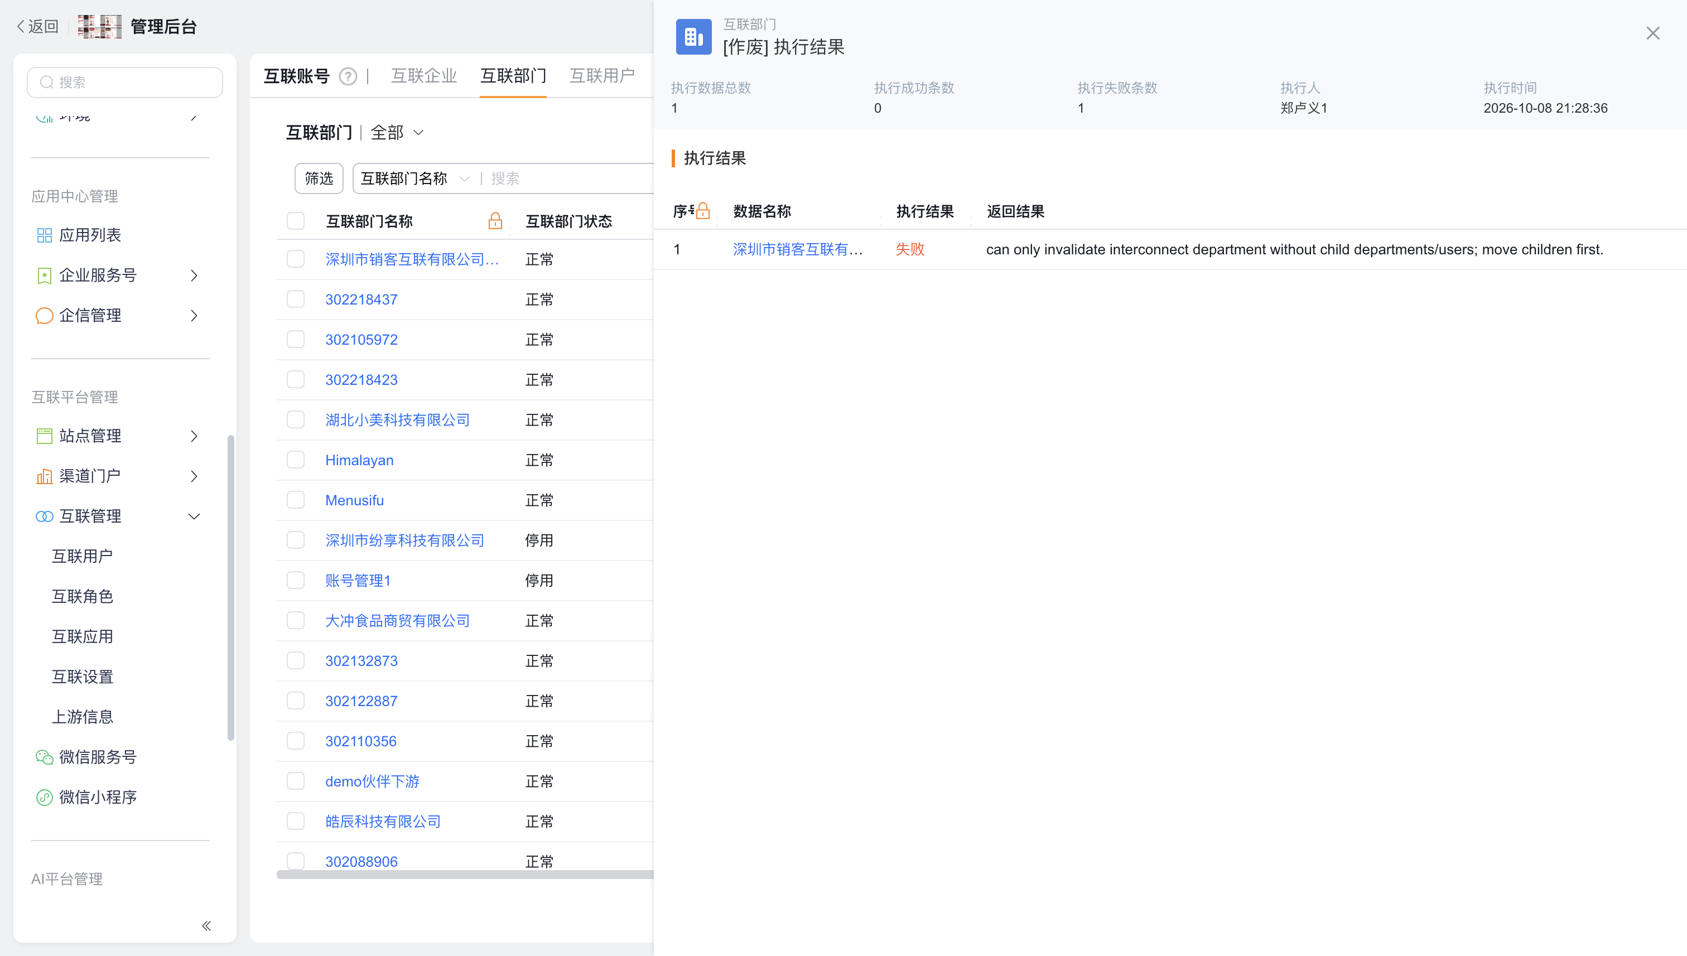Screen dimensions: 1687x956
Task: Switch to the 互联企业 tab
Action: pyautogui.click(x=423, y=76)
